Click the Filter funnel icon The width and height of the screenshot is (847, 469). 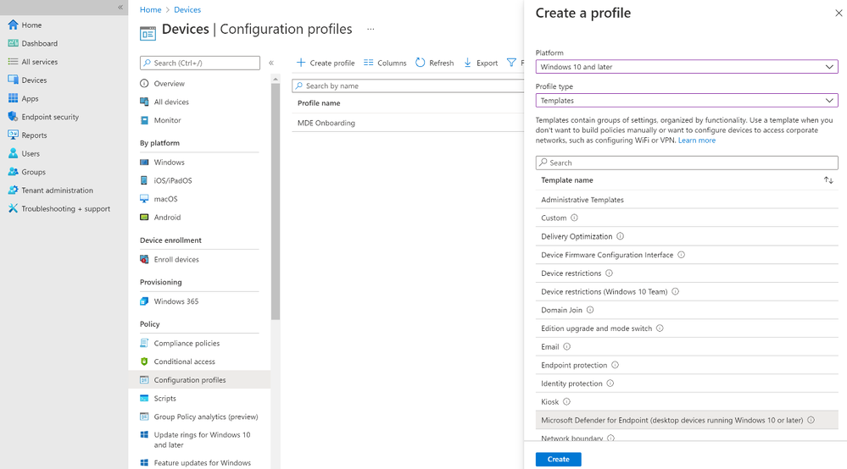(511, 63)
